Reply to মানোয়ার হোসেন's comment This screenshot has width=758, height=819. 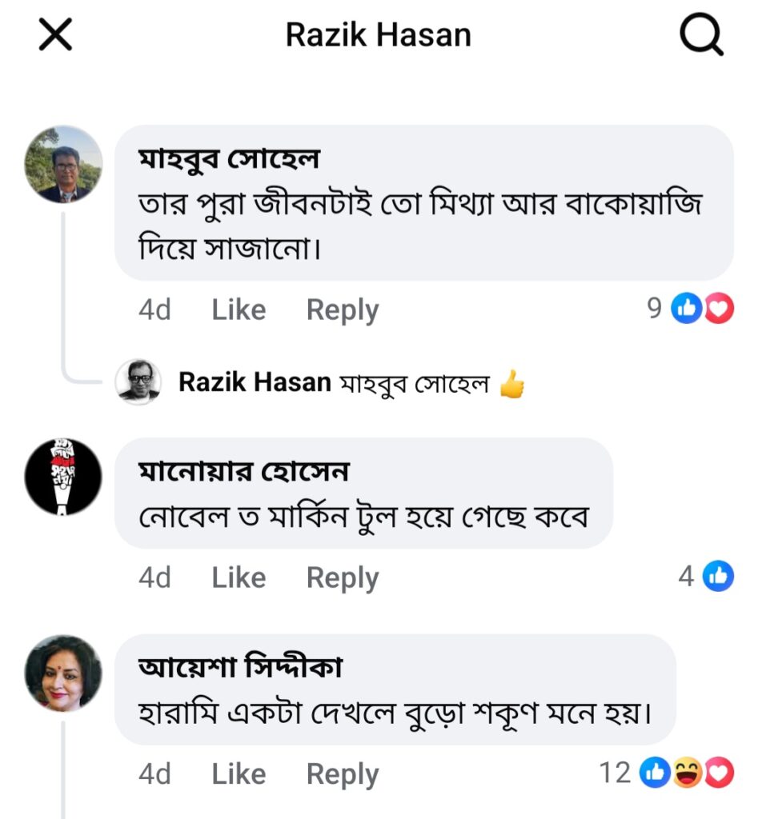343,577
